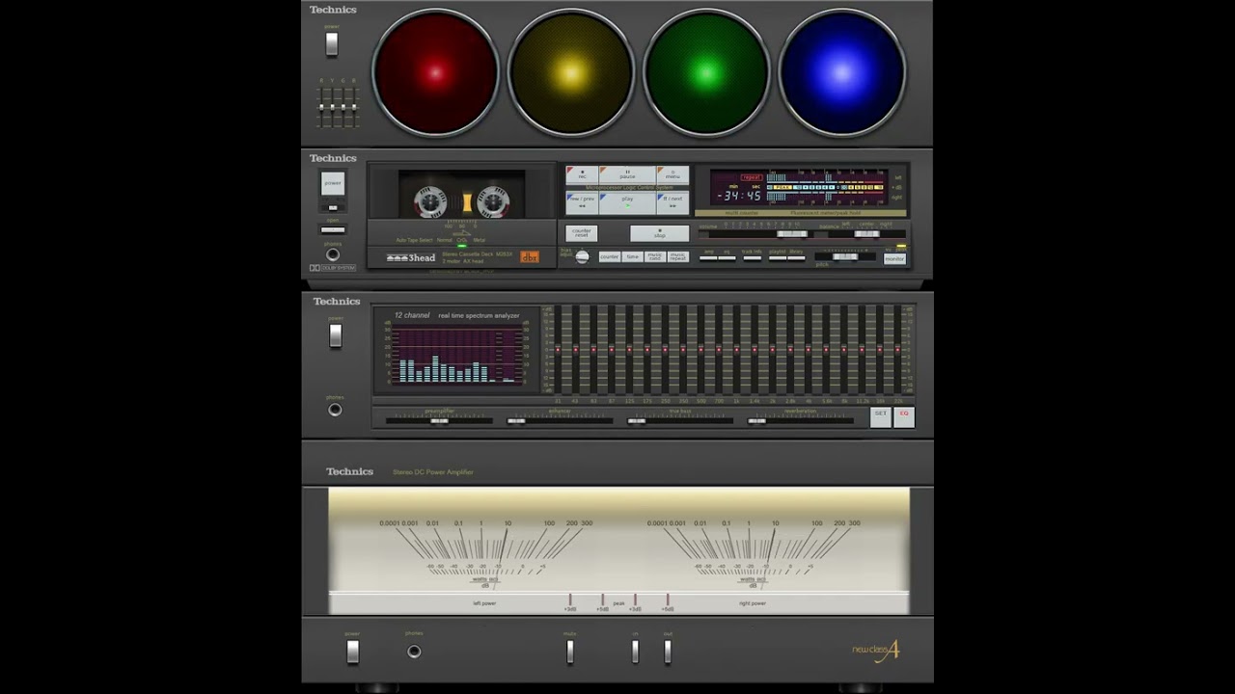
Task: Toggle the red EQ button
Action: (x=904, y=415)
